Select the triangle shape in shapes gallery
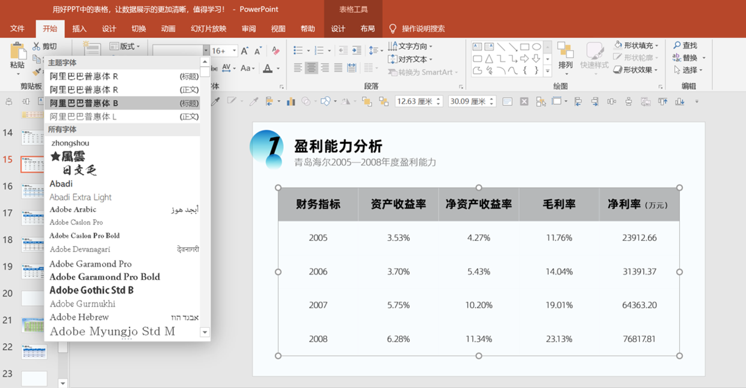Viewport: 746px width, 388px height. pyautogui.click(x=489, y=59)
